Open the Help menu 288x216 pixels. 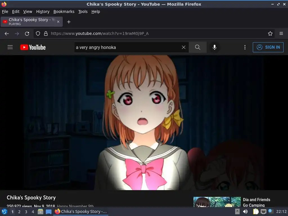96,12
